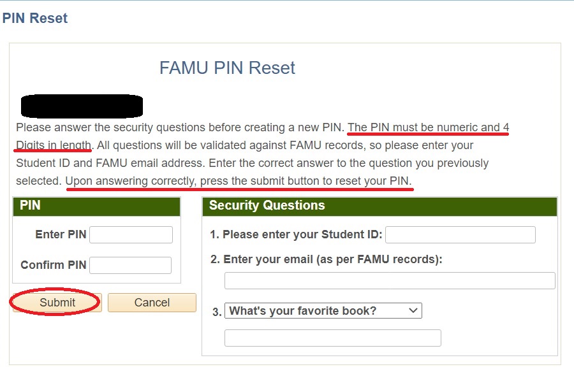Image resolution: width=574 pixels, height=381 pixels.
Task: Select the FAMU PIN Reset title
Action: click(x=227, y=68)
